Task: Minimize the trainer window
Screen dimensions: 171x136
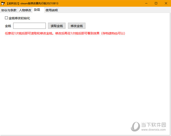Action: 146,3
